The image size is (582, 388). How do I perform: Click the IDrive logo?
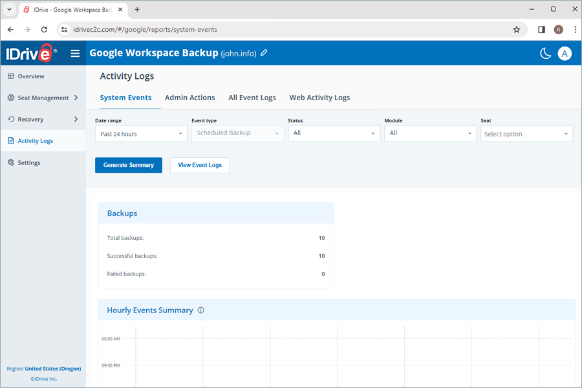pyautogui.click(x=31, y=53)
